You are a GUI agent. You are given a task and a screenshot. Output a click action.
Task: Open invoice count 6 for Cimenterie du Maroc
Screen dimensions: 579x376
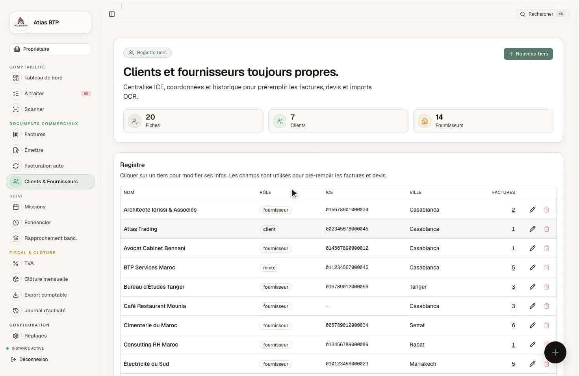[x=513, y=325]
